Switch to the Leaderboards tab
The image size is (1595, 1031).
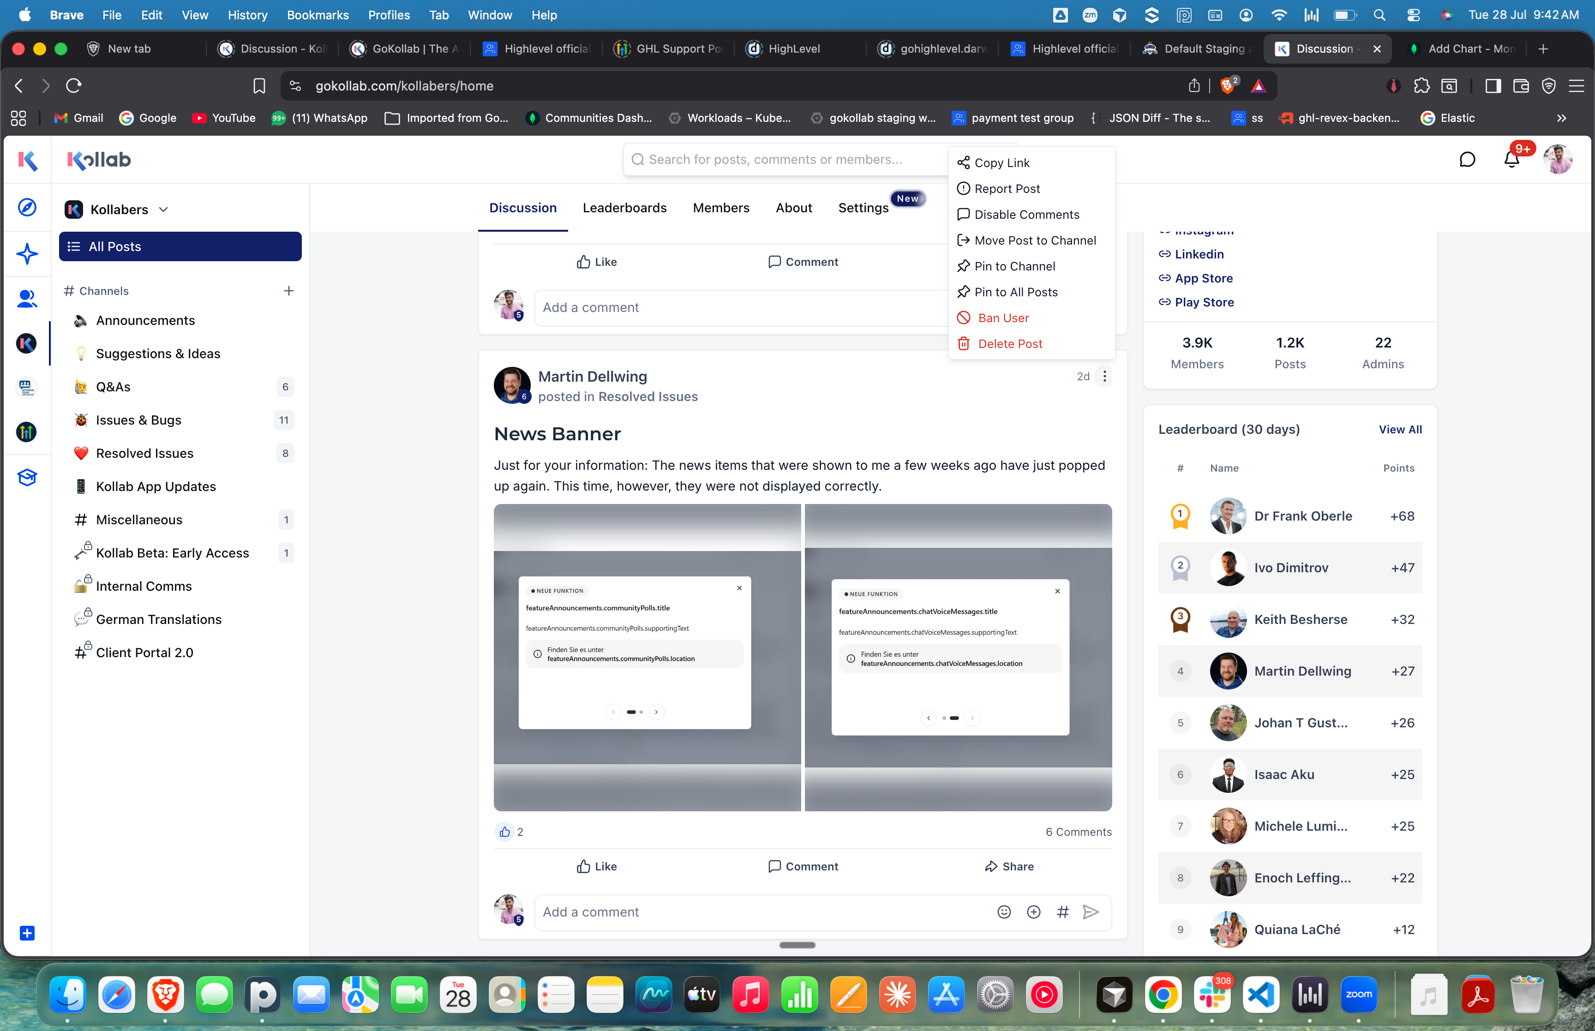tap(624, 208)
